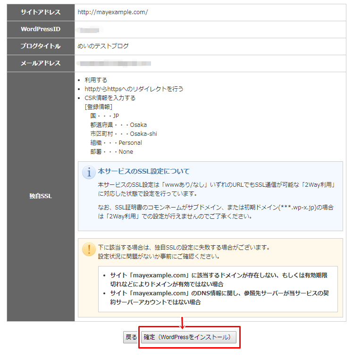Click the blue info icon
Viewport: 353px width, 358px height.
click(x=89, y=172)
